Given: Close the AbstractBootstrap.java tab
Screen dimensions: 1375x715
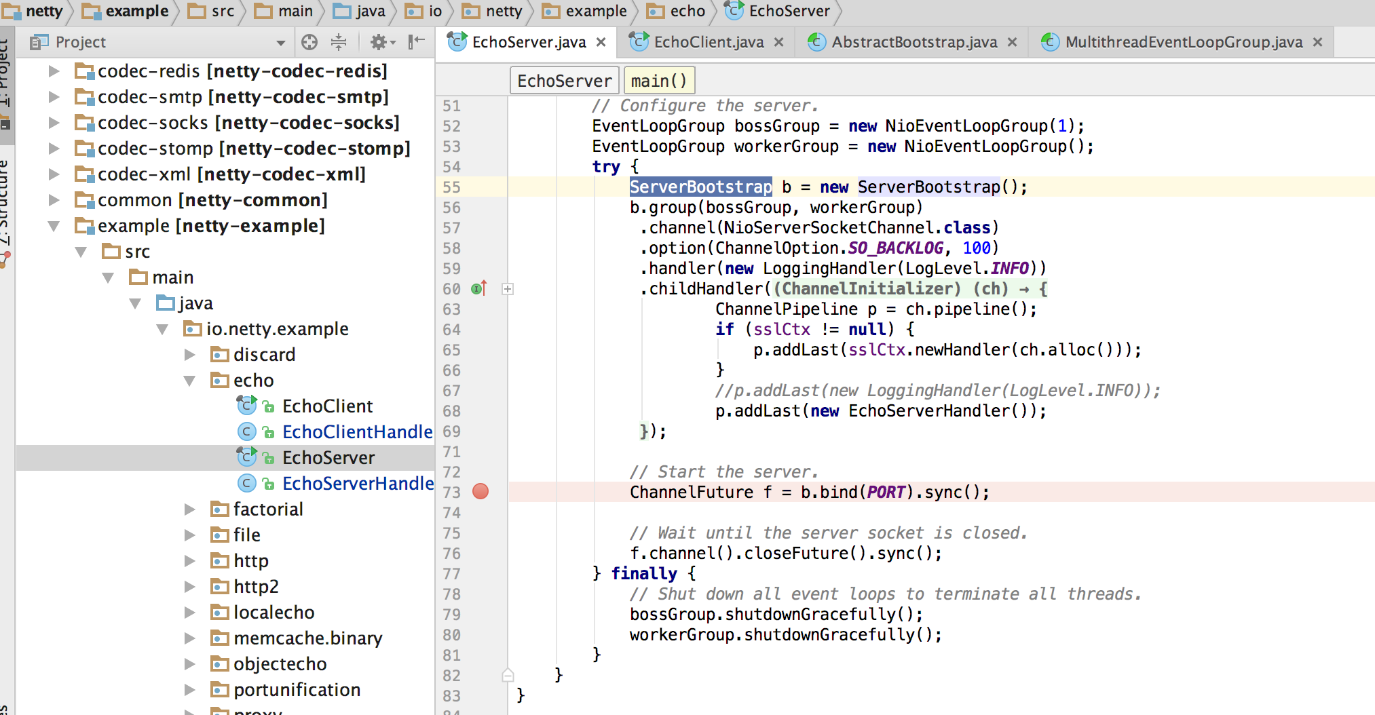Looking at the screenshot, I should [x=1012, y=42].
